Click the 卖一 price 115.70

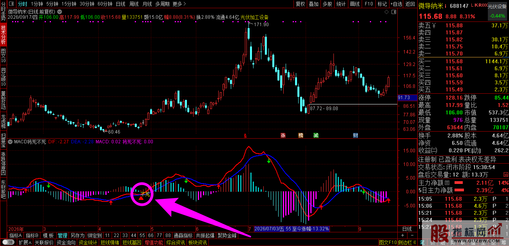454,53
